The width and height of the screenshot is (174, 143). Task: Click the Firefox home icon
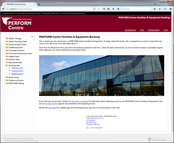(118, 9)
